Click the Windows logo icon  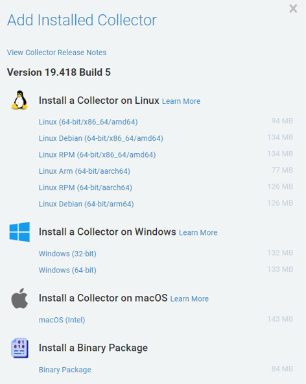pyautogui.click(x=19, y=232)
